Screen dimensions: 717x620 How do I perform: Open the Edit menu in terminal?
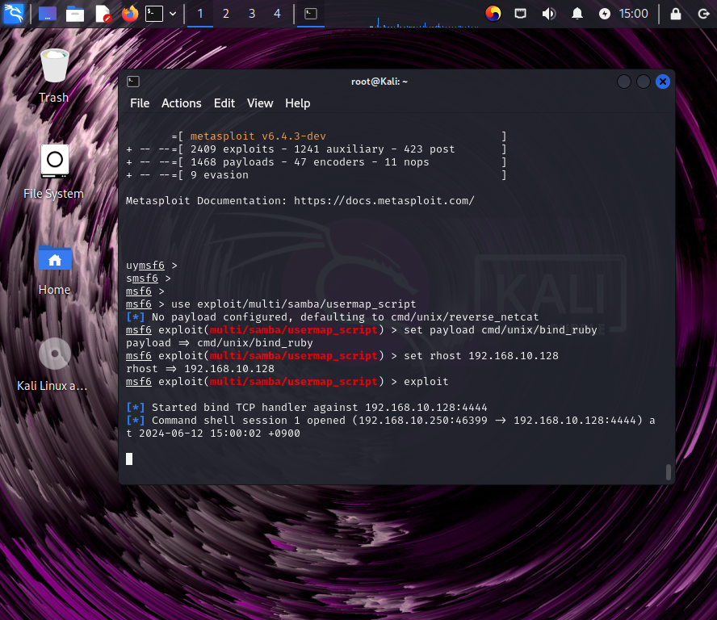224,103
